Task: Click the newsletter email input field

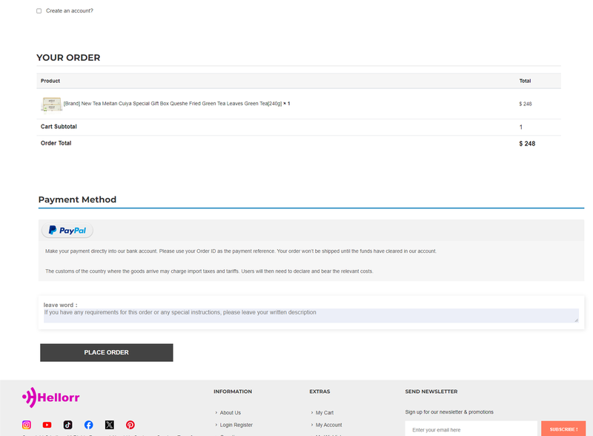Action: pos(471,429)
